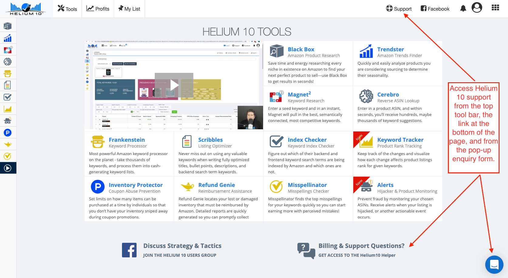
Task: Click the notifications bell icon
Action: 463,8
